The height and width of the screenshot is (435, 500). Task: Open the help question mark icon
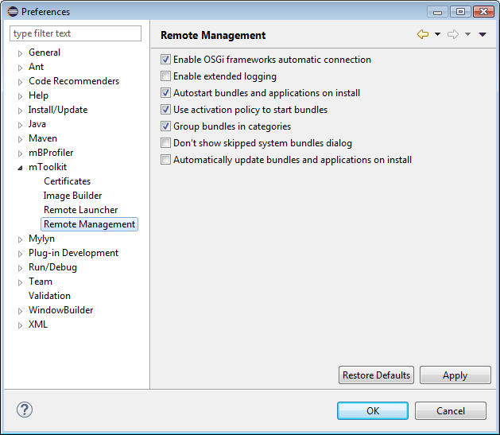coord(24,410)
